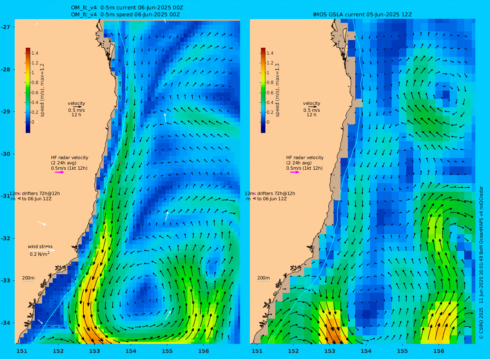Click the magenta HF radar arrow in left map
490x359 pixels.
(x=60, y=172)
